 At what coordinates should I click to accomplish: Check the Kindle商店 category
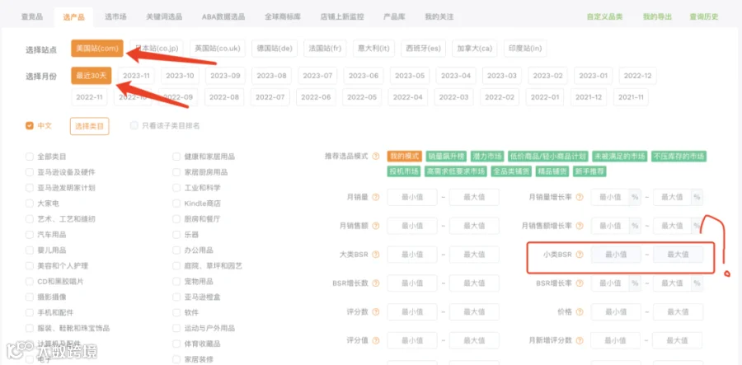click(176, 204)
